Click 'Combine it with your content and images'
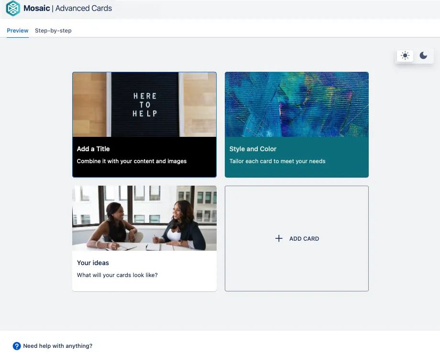Image resolution: width=440 pixels, height=356 pixels. (132, 161)
